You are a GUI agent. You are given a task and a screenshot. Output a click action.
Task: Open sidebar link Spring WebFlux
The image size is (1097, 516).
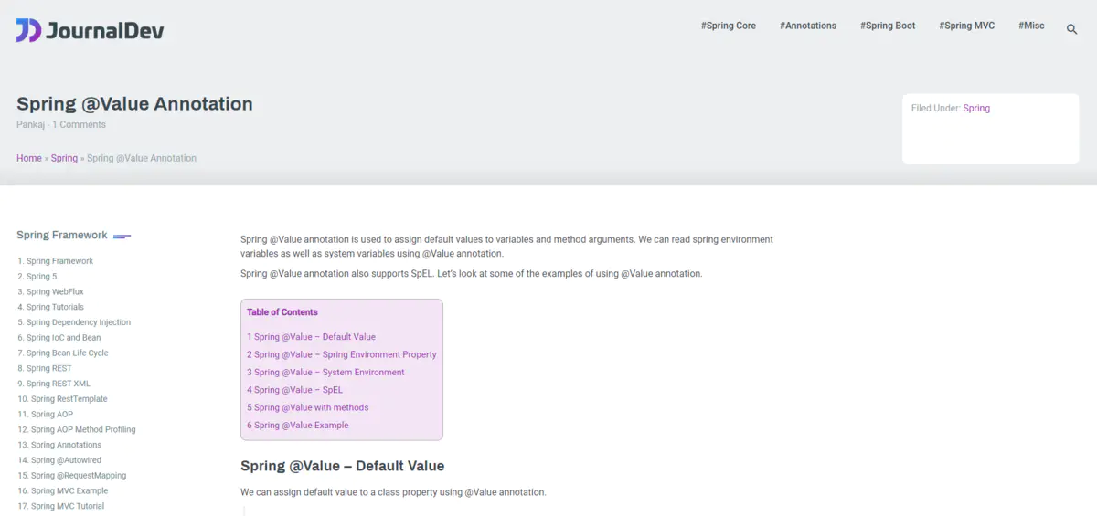[55, 291]
